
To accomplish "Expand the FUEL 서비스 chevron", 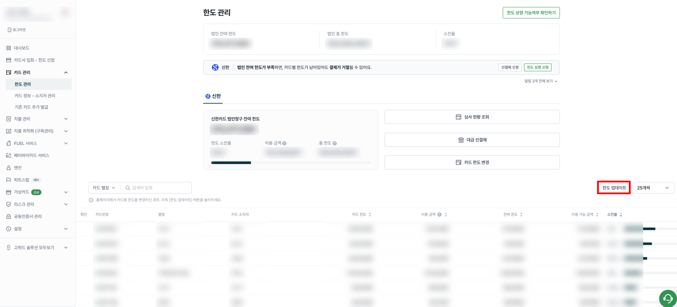I will (66, 143).
